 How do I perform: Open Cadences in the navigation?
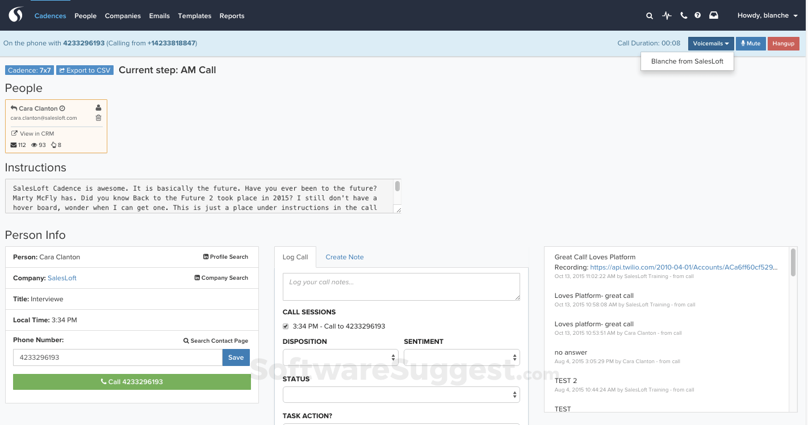(x=50, y=16)
